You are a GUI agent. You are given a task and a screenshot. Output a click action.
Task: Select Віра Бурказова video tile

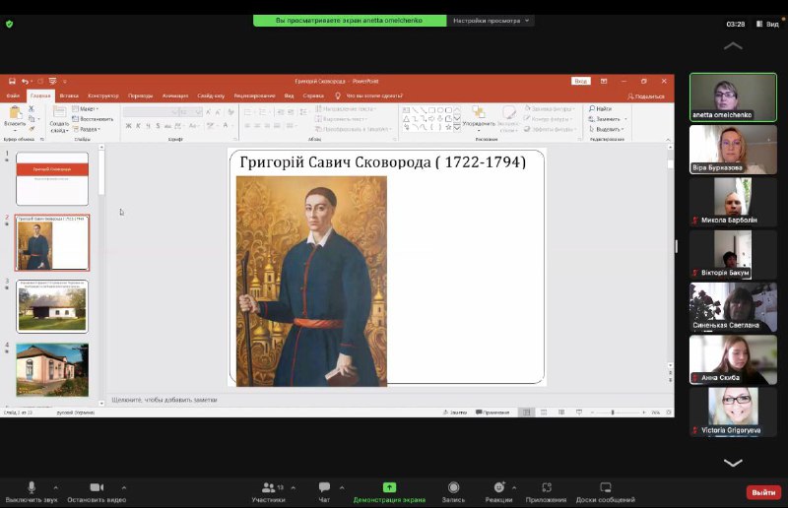click(x=733, y=150)
